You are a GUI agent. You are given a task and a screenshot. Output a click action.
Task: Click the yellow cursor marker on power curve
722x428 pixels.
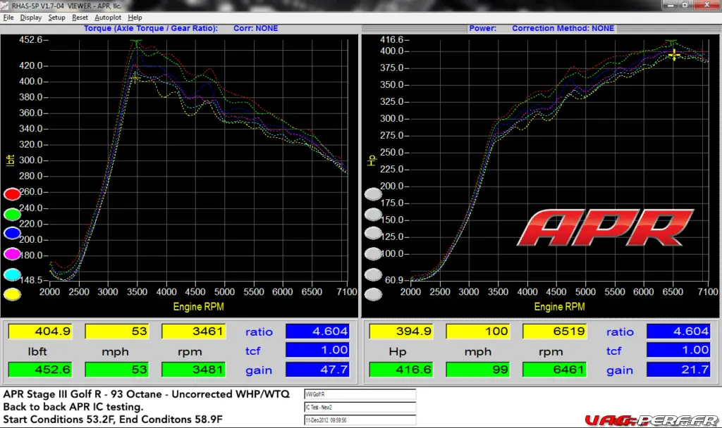674,55
